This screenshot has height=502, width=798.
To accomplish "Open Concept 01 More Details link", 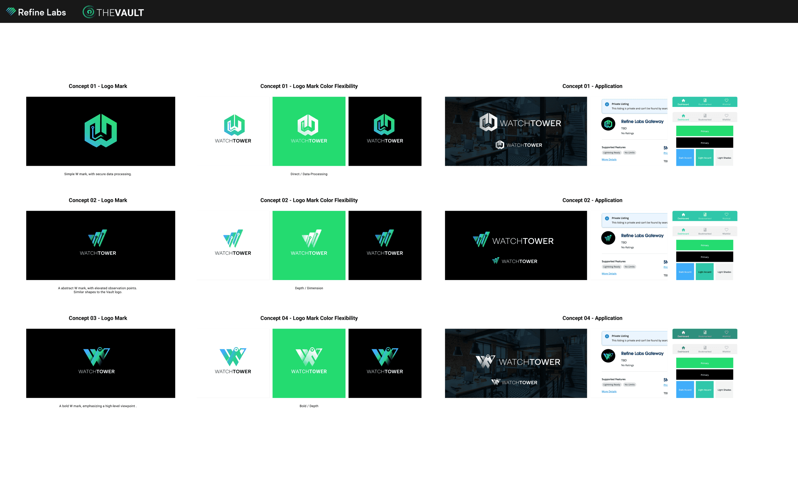I will [x=609, y=160].
